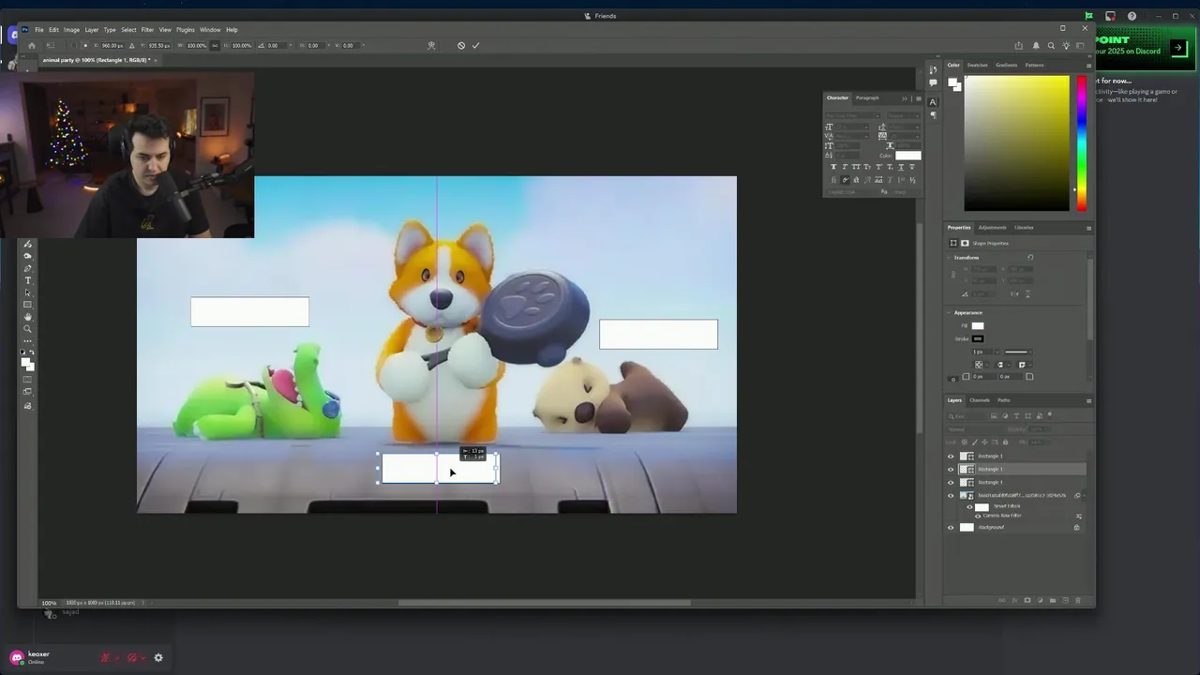1200x675 pixels.
Task: Select the Zoom tool in toolbar
Action: click(x=27, y=329)
